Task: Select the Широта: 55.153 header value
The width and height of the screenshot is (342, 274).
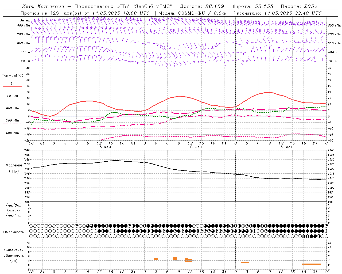Action: point(252,6)
